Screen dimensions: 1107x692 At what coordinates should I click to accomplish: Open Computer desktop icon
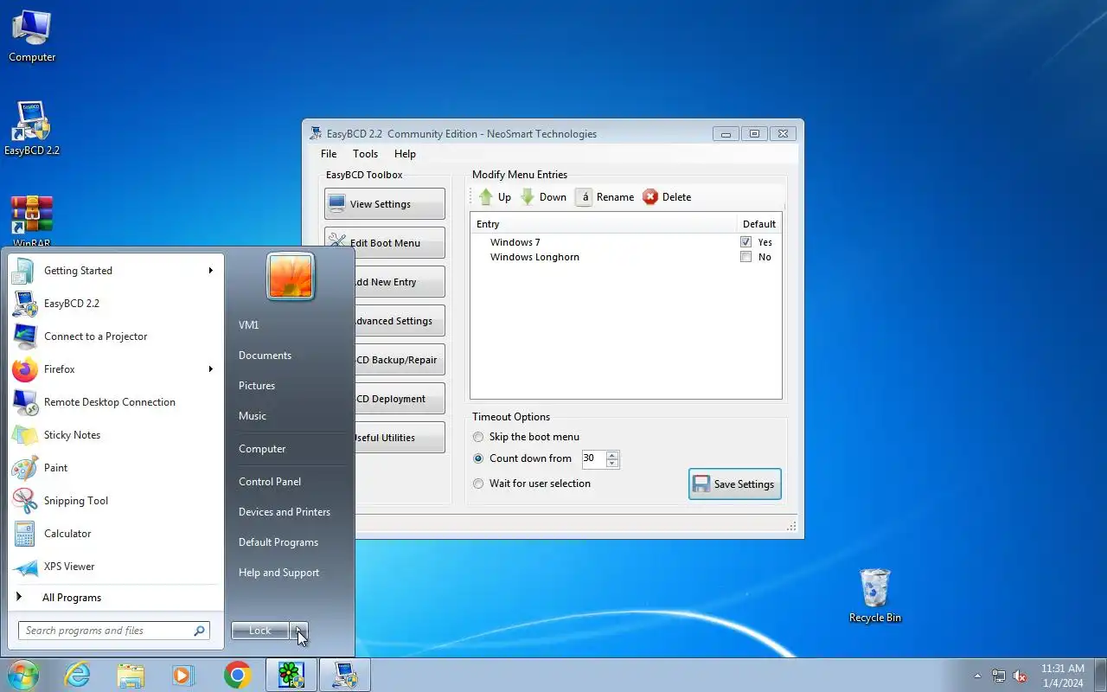point(32,36)
